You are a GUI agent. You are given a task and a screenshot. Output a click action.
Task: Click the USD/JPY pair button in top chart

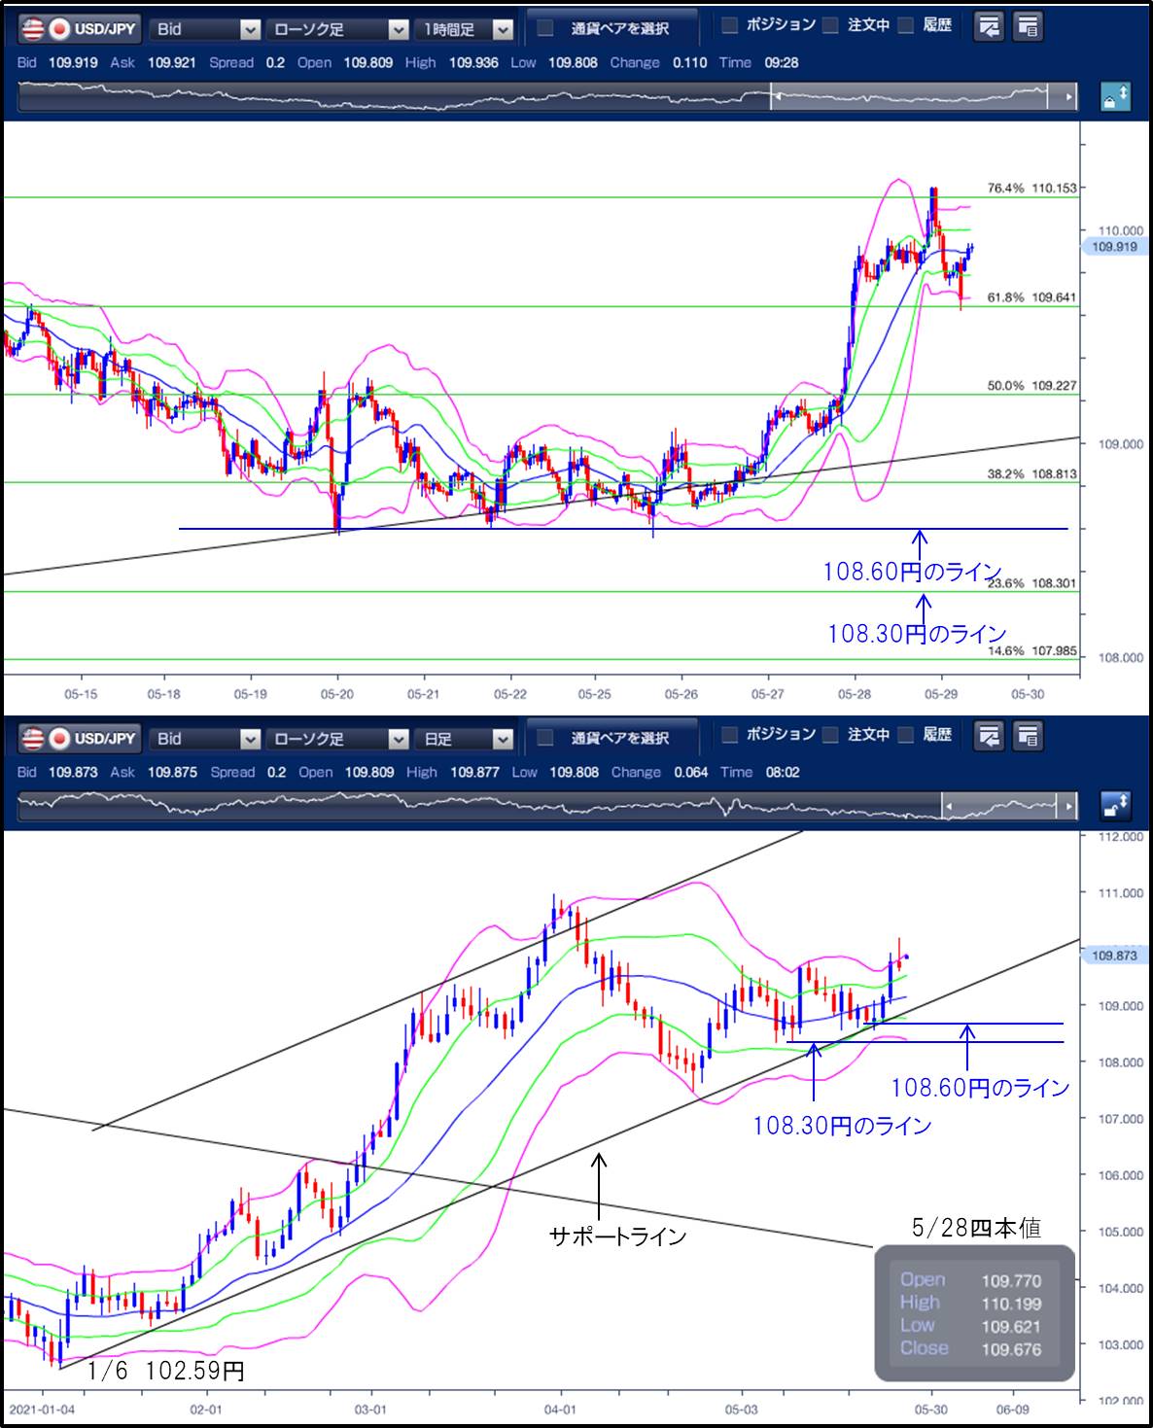click(x=80, y=29)
